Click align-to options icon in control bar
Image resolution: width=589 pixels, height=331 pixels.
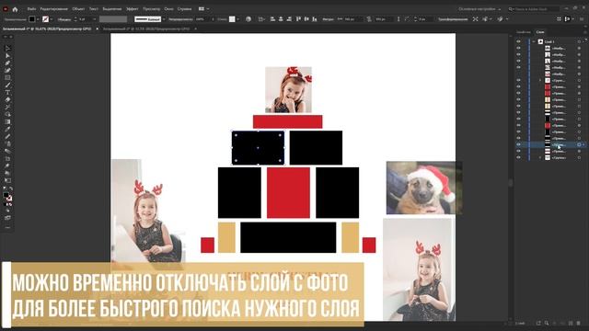(261, 19)
